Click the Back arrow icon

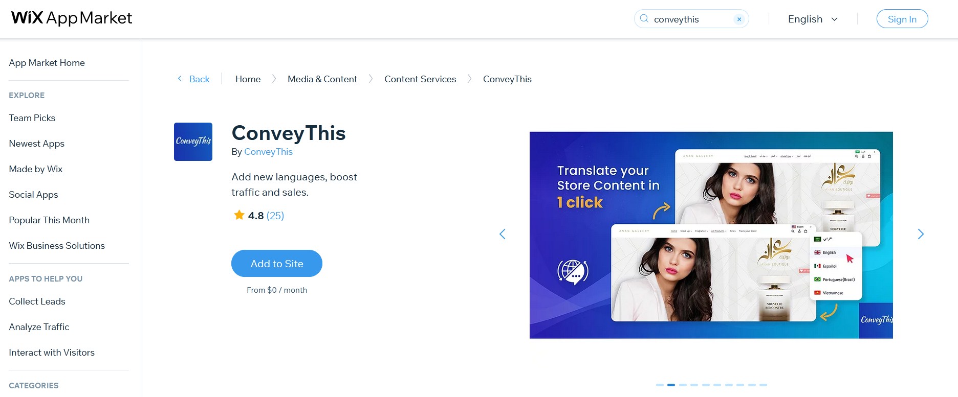click(180, 79)
